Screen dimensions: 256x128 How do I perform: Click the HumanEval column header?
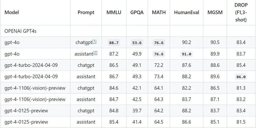tap(187, 12)
